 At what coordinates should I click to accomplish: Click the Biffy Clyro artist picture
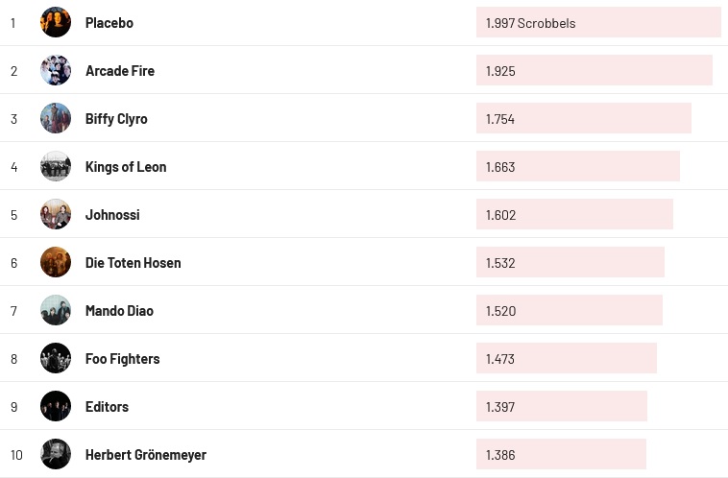point(56,118)
